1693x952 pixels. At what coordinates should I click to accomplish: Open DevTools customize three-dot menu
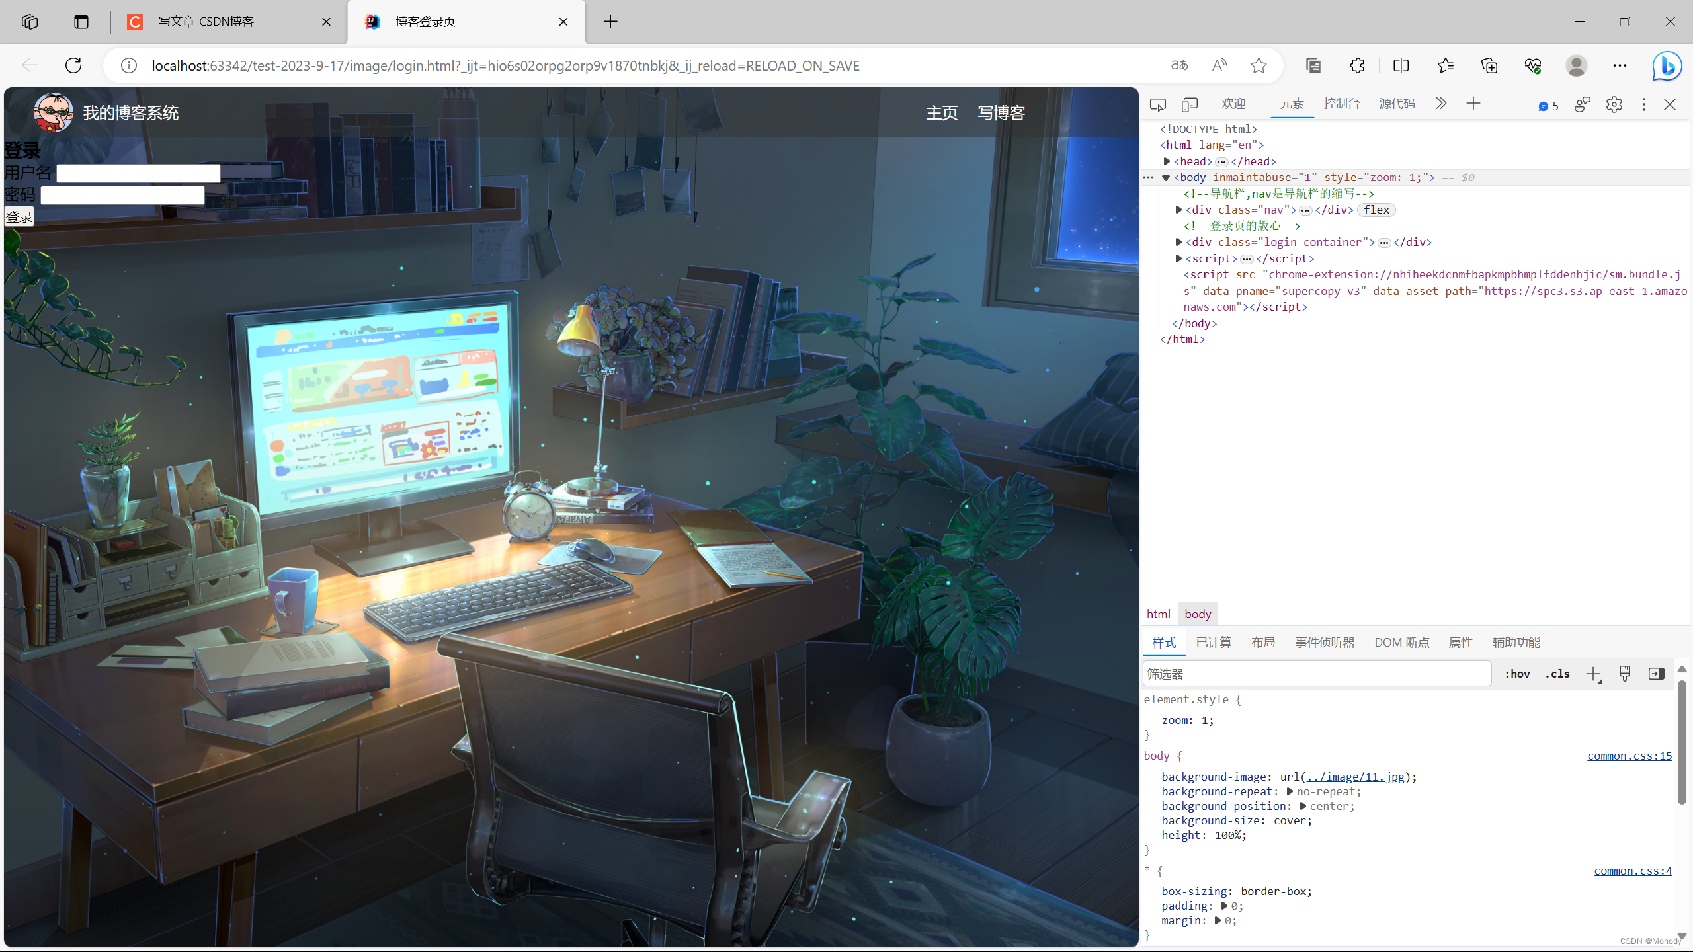click(1644, 104)
